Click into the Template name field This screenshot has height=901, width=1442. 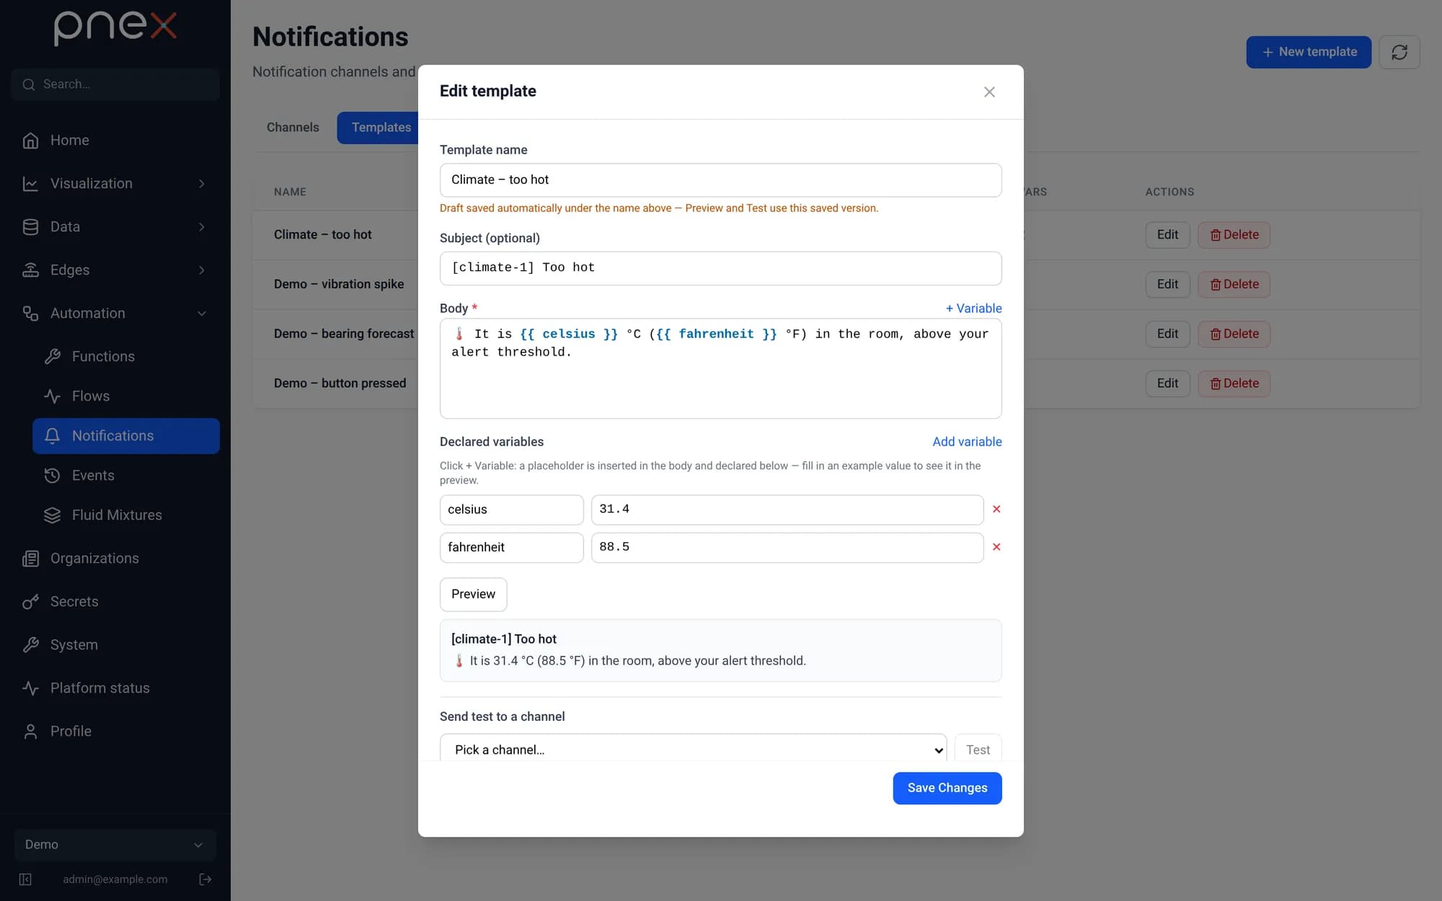[720, 180]
